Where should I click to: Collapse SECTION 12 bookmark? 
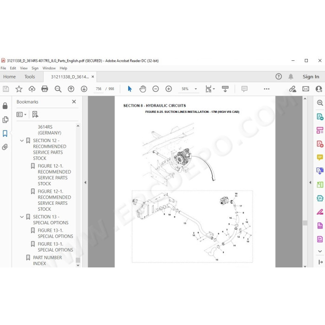click(x=22, y=141)
